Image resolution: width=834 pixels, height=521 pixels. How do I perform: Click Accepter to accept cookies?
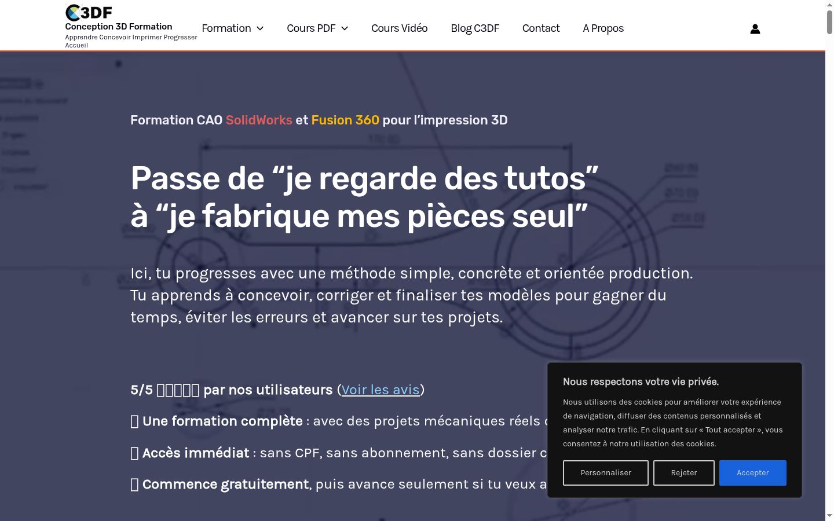(x=753, y=473)
